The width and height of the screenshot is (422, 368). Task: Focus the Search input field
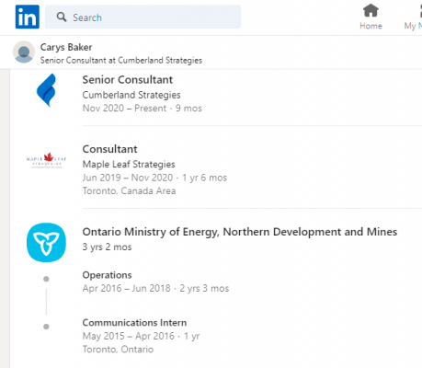tap(143, 17)
